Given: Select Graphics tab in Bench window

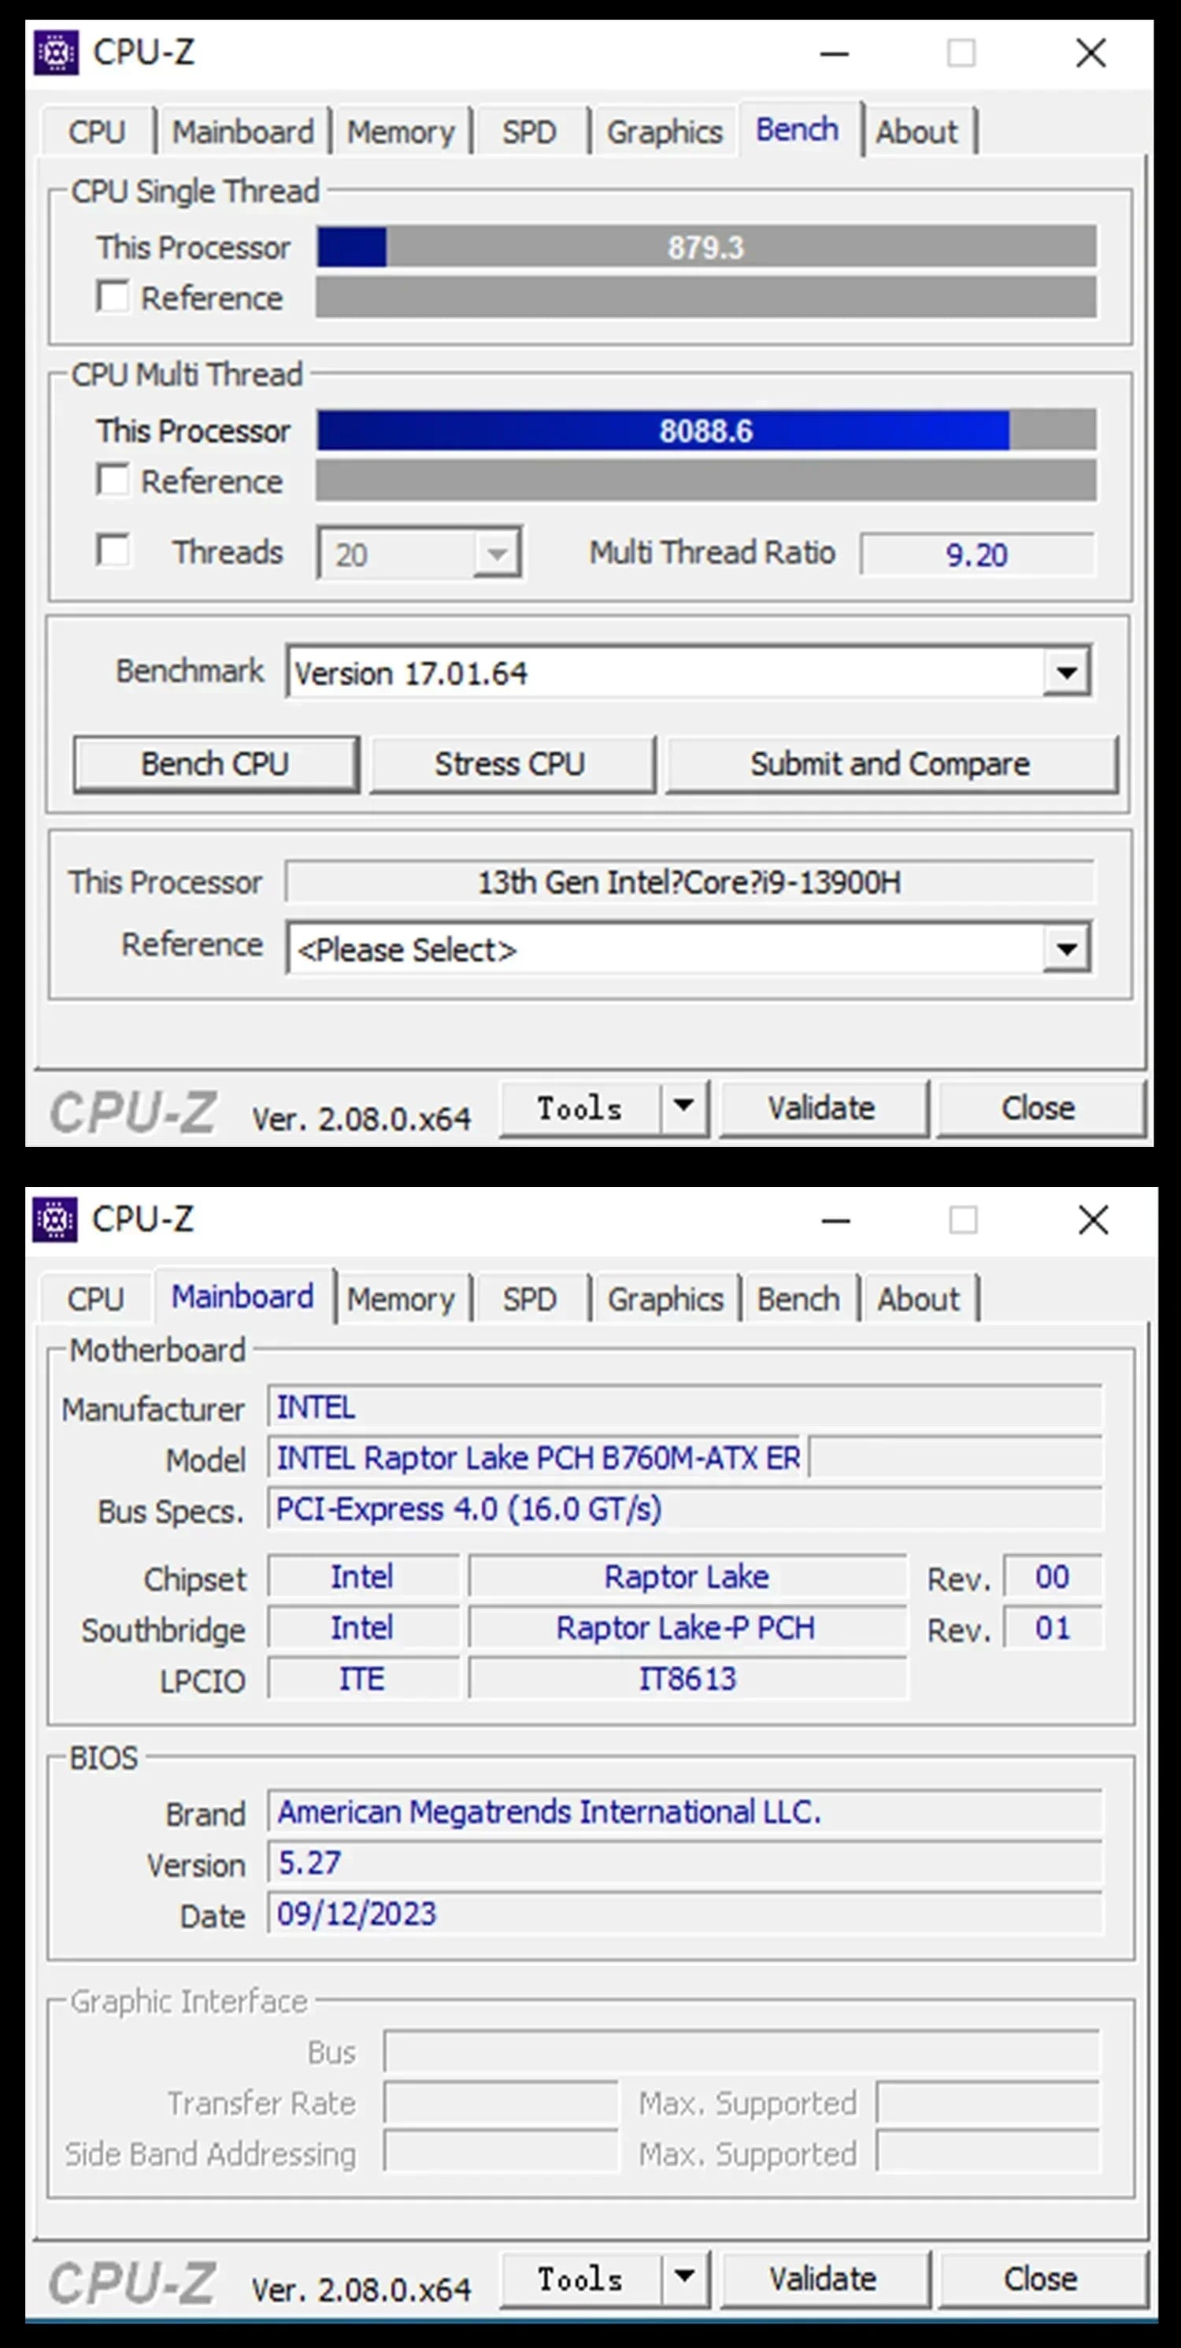Looking at the screenshot, I should [665, 132].
